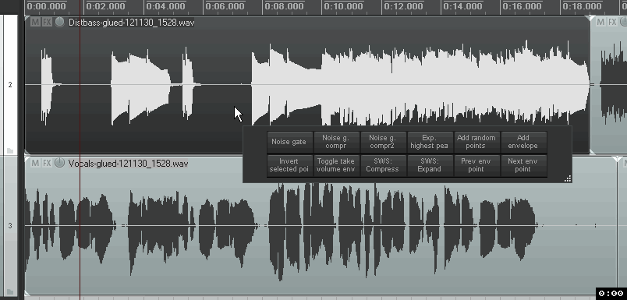Mute the next item on track 2

click(600, 23)
